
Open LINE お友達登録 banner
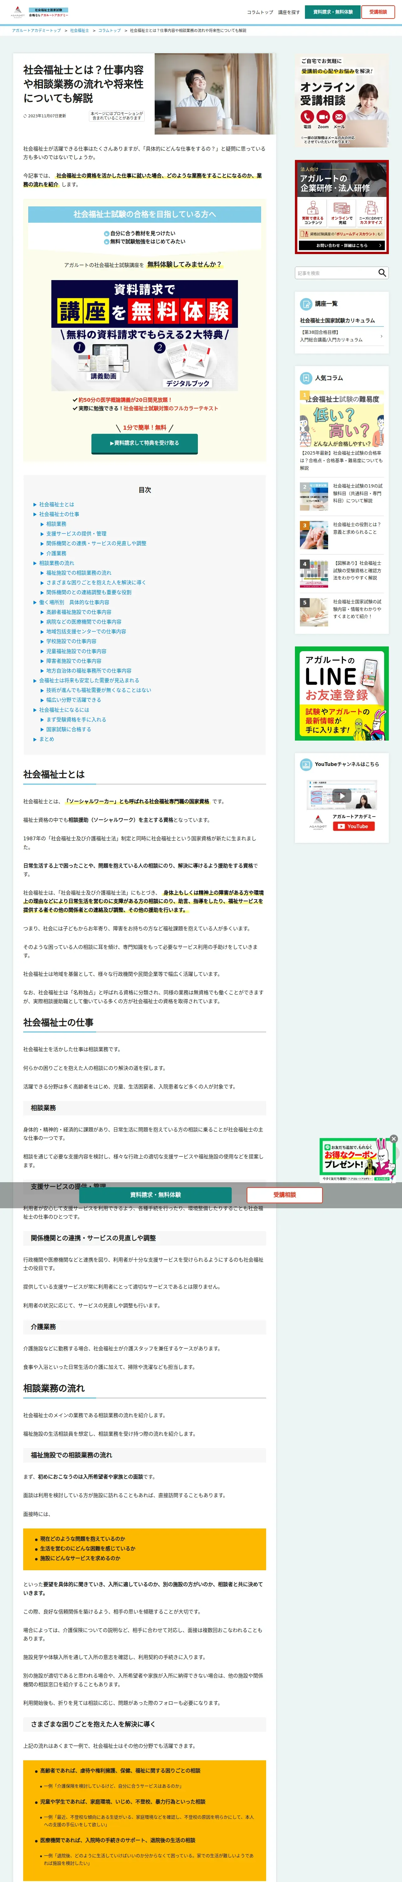point(342,693)
